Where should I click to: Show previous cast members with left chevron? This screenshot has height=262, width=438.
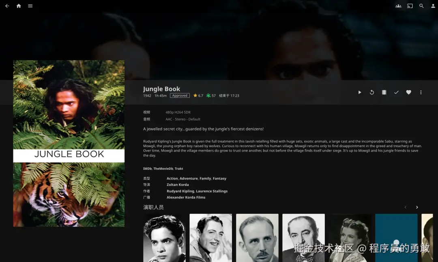coord(405,207)
